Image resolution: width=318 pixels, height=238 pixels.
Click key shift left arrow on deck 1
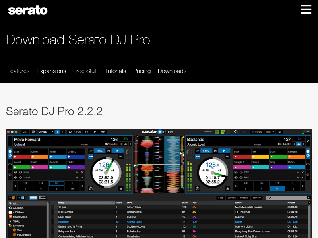click(x=121, y=144)
